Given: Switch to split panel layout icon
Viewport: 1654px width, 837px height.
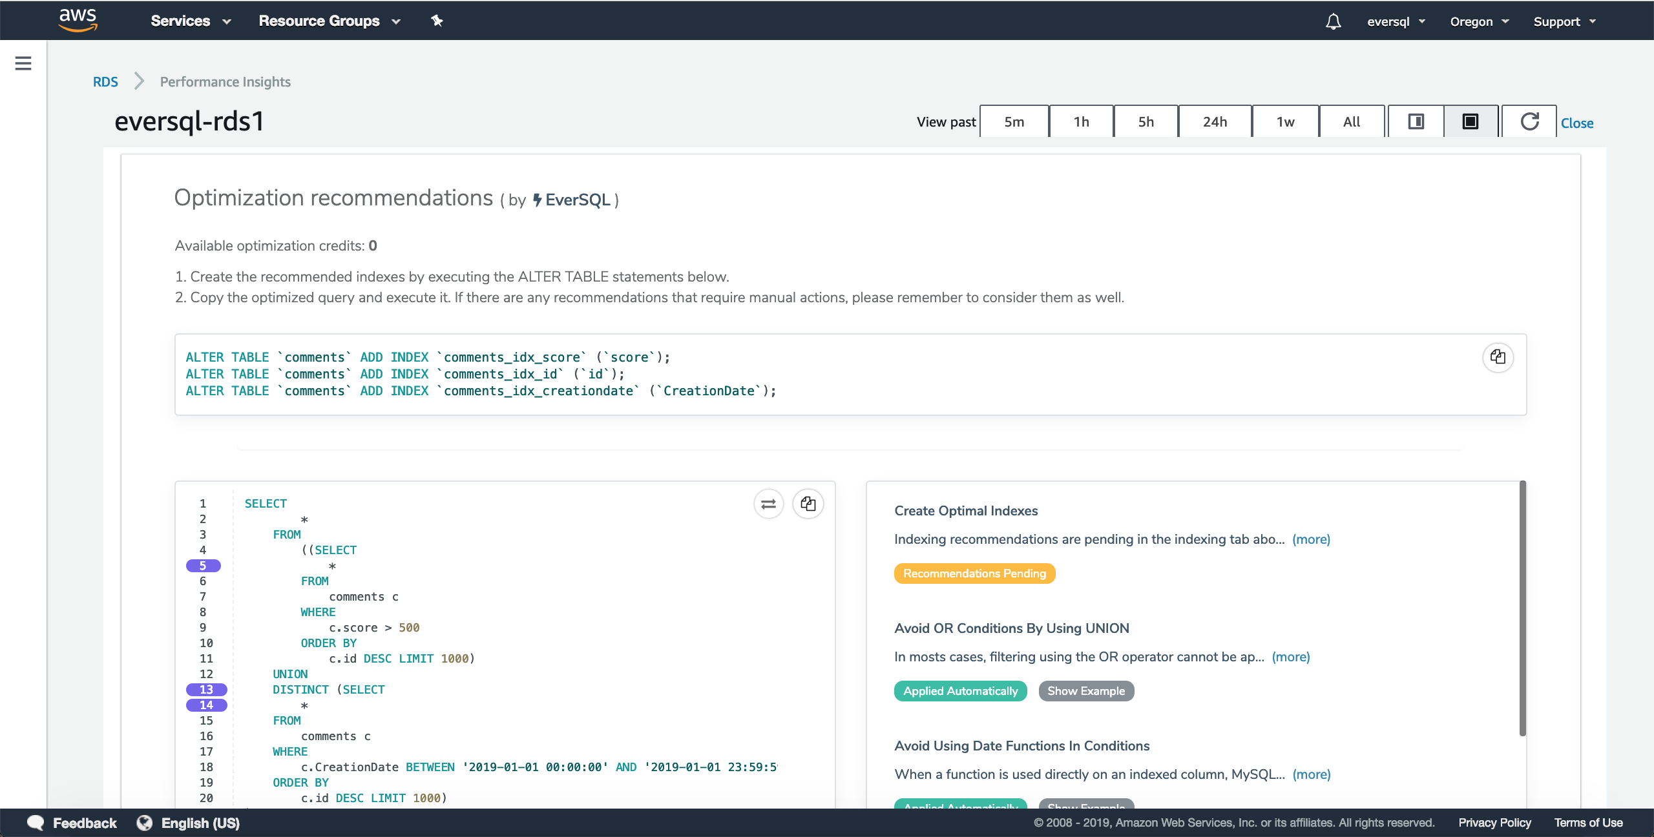Looking at the screenshot, I should coord(1416,121).
